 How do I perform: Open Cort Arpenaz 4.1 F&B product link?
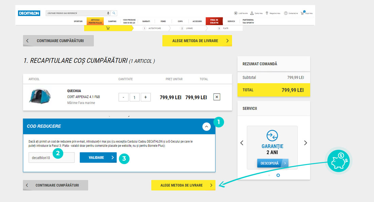point(84,97)
